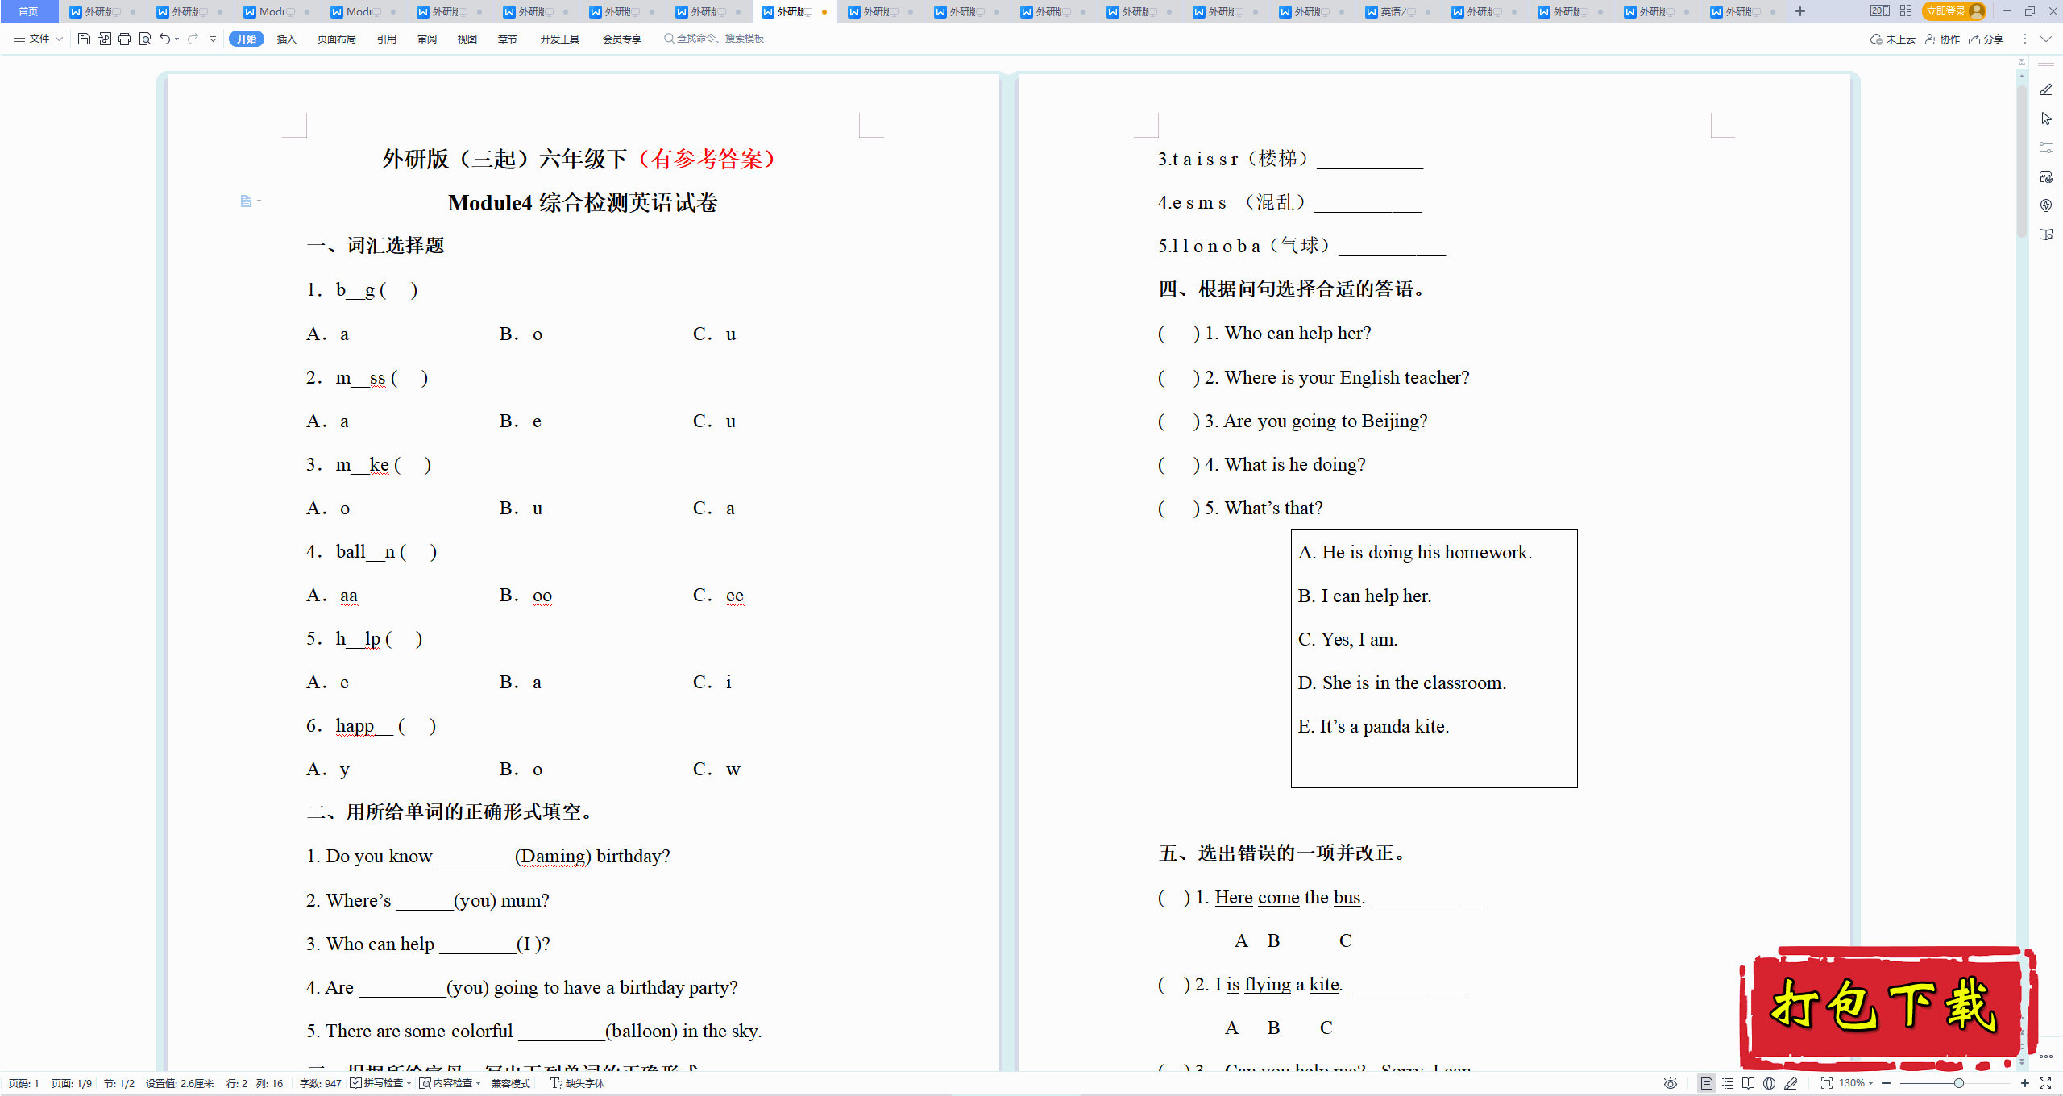This screenshot has width=2063, height=1096.
Task: Click 立即登录 login button
Action: point(1953,11)
